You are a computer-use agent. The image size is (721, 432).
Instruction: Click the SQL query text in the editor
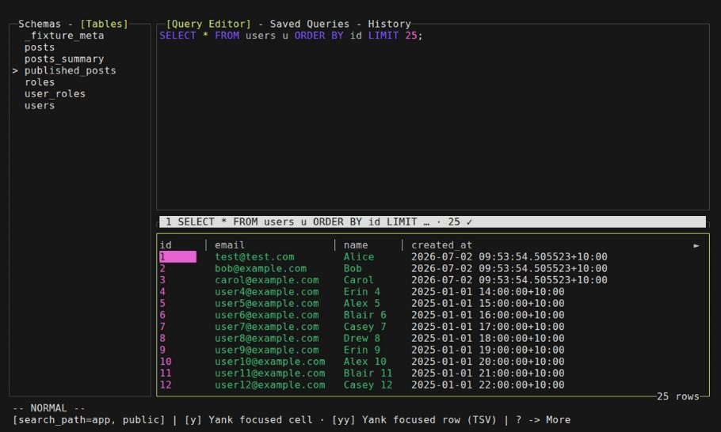(291, 36)
